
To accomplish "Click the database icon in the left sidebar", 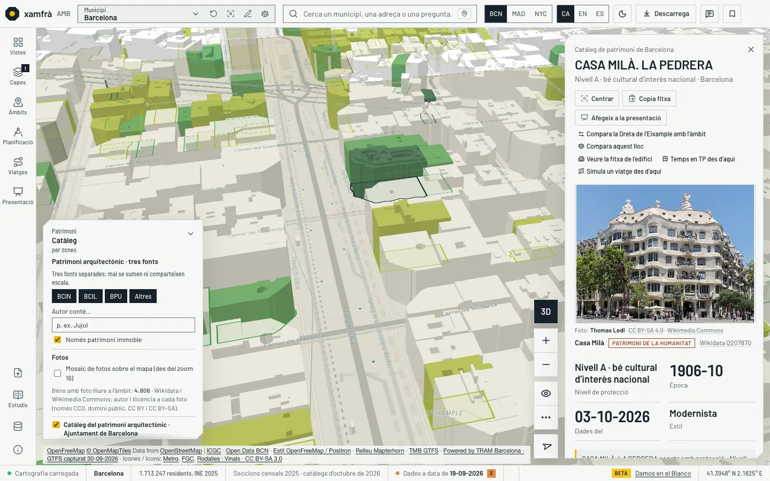I will (18, 426).
